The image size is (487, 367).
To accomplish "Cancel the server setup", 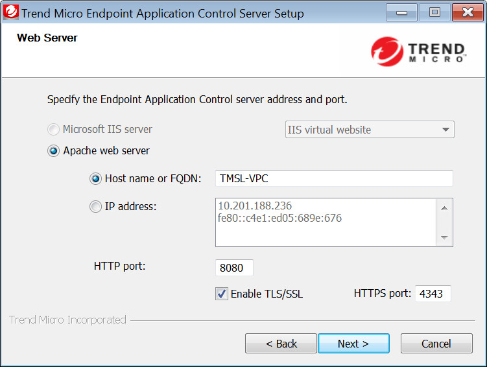I will pos(436,344).
